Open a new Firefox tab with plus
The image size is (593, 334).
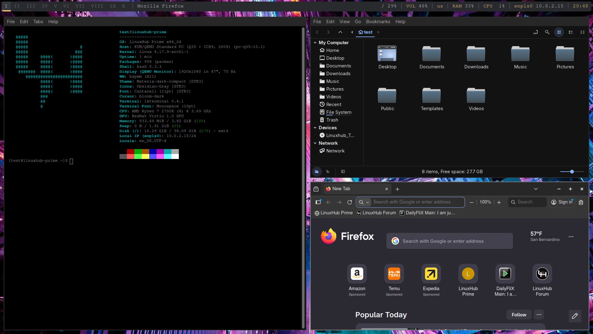click(x=397, y=189)
